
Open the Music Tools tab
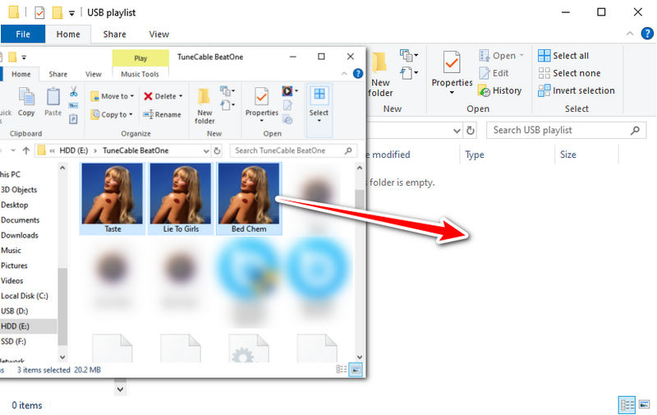[140, 74]
